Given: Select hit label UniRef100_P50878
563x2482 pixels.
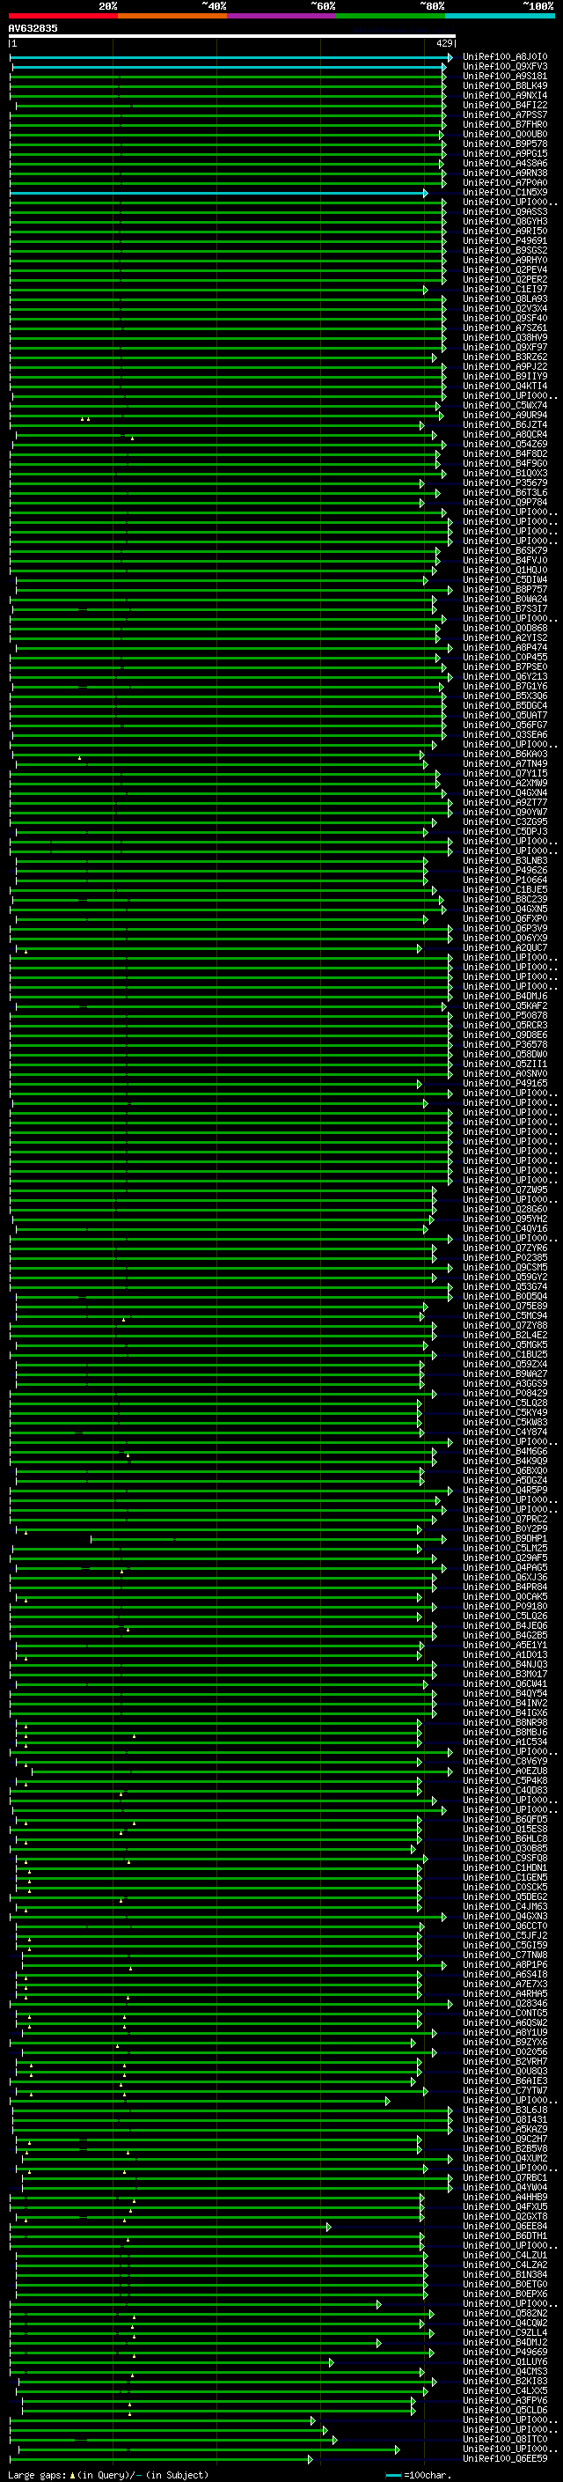Looking at the screenshot, I should (x=505, y=1015).
